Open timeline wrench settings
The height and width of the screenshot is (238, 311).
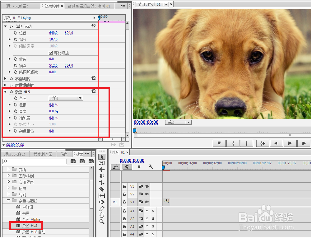click(151, 167)
